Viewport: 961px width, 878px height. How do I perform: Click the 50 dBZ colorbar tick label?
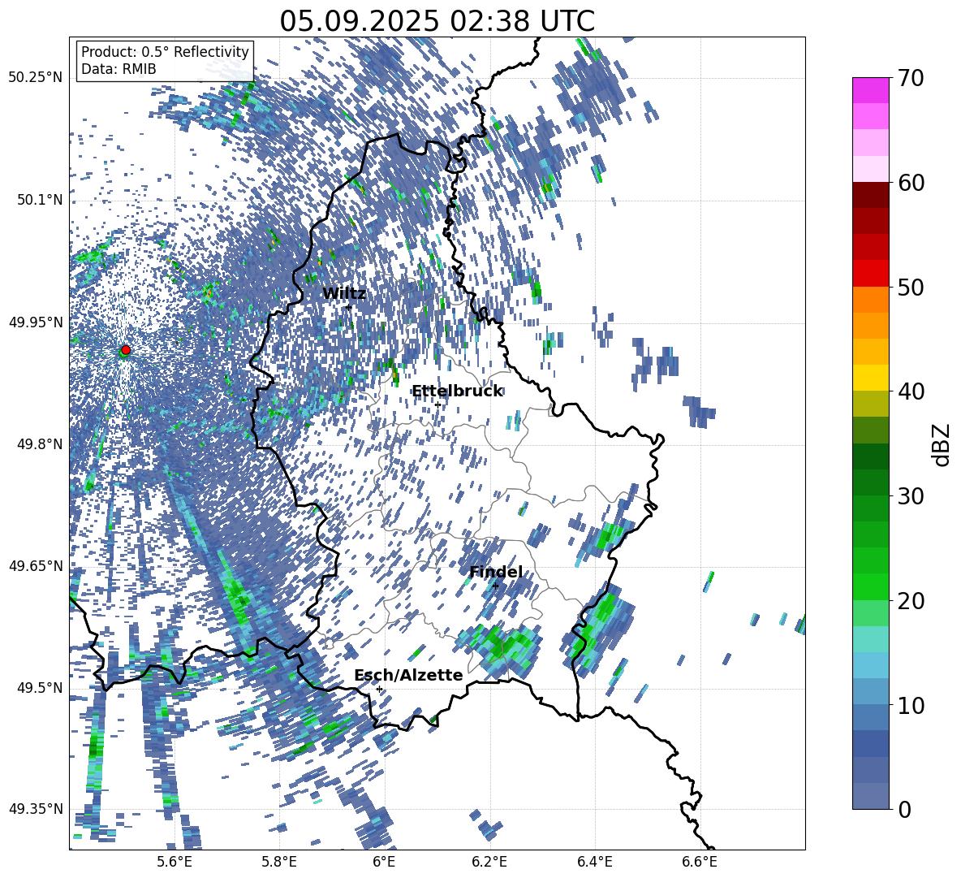(911, 287)
